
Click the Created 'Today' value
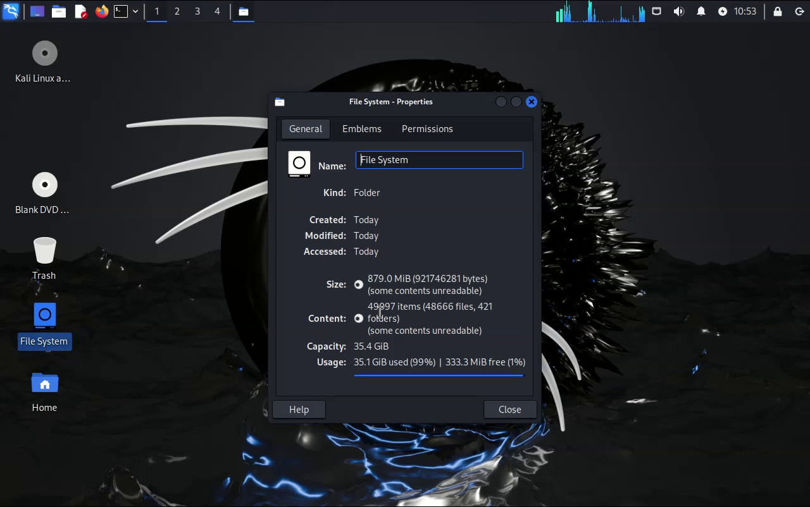[366, 220]
